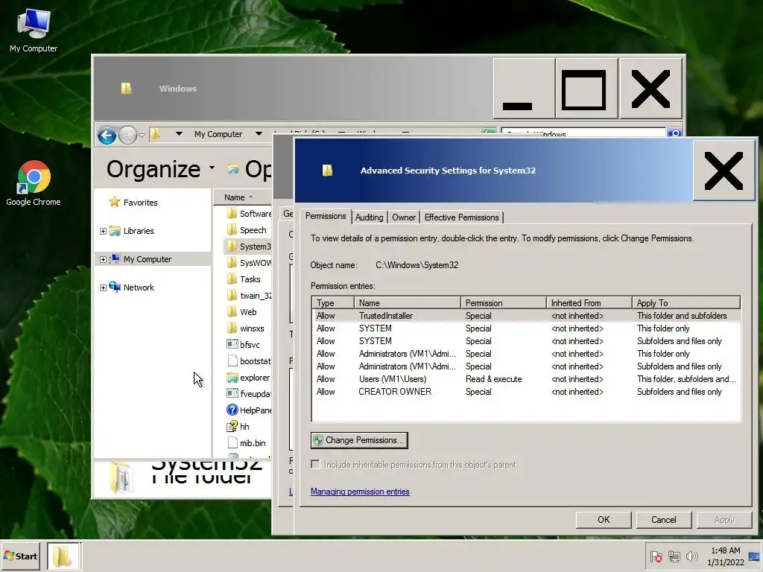The height and width of the screenshot is (572, 763).
Task: Select bootstat file icon
Action: coord(232,361)
